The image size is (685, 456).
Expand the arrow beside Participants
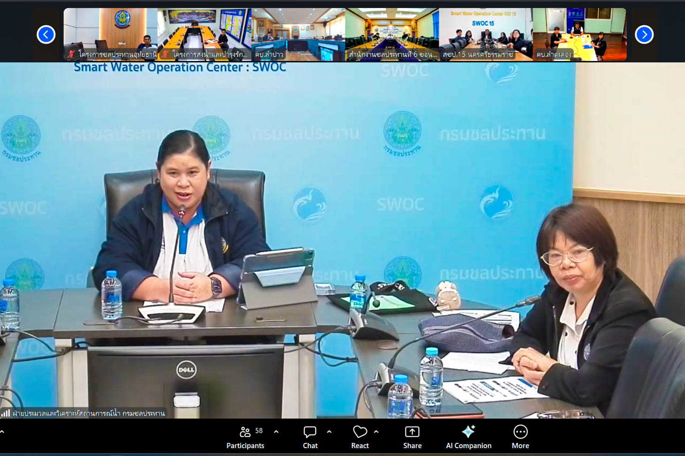point(276,432)
